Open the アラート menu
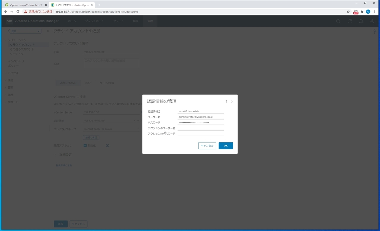This screenshot has width=380, height=231. [x=118, y=21]
